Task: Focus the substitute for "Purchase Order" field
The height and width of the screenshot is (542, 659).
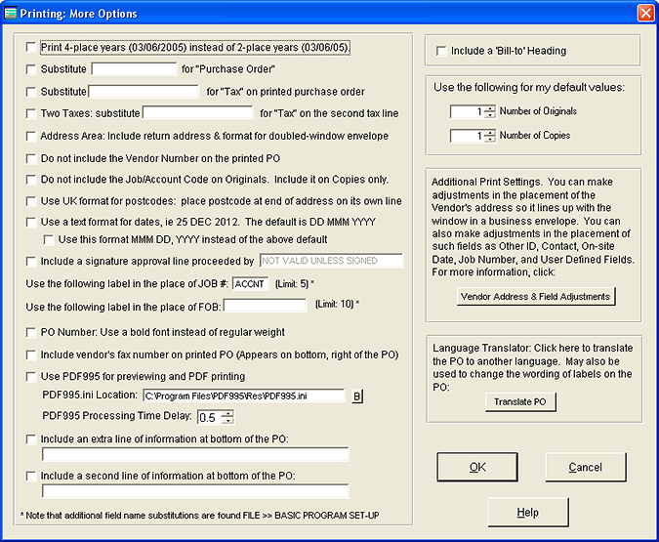Action: tap(134, 69)
